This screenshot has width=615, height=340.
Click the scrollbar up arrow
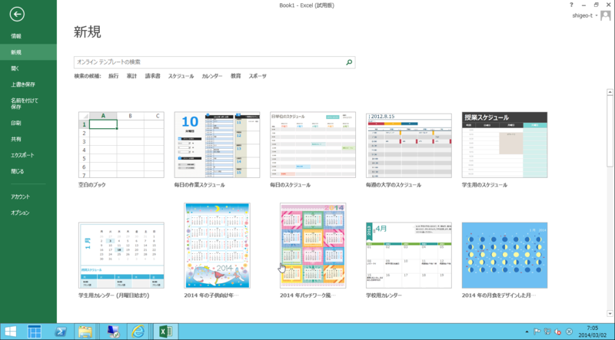610,92
